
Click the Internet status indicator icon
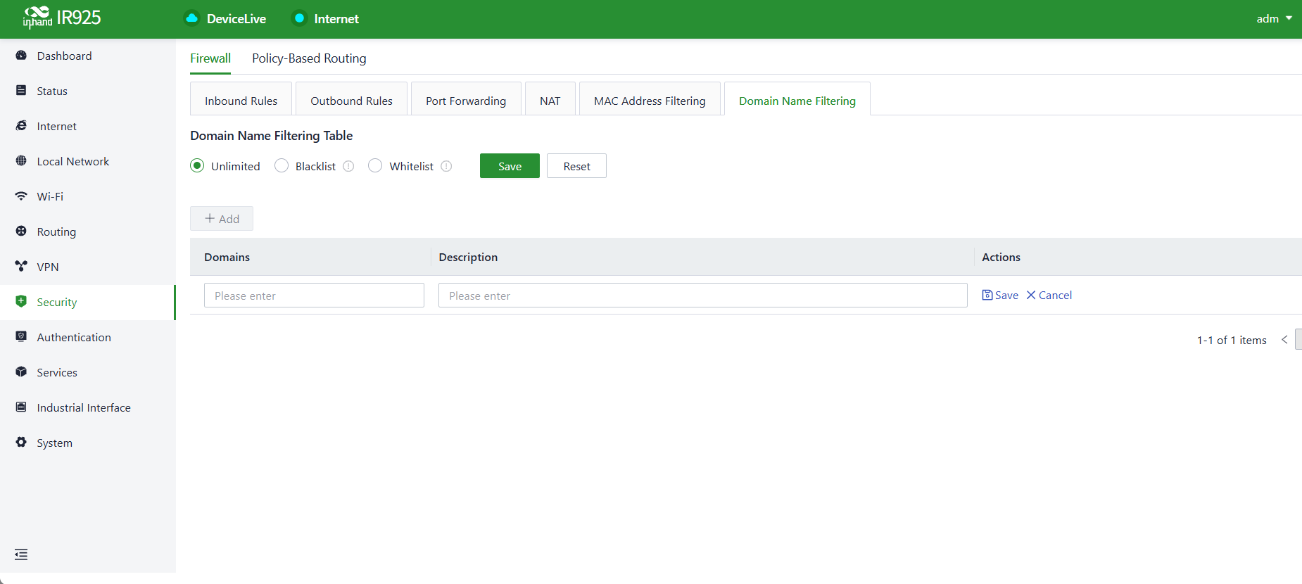[299, 18]
